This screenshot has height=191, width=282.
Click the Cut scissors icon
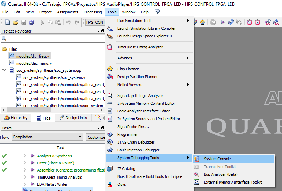coord(42,22)
